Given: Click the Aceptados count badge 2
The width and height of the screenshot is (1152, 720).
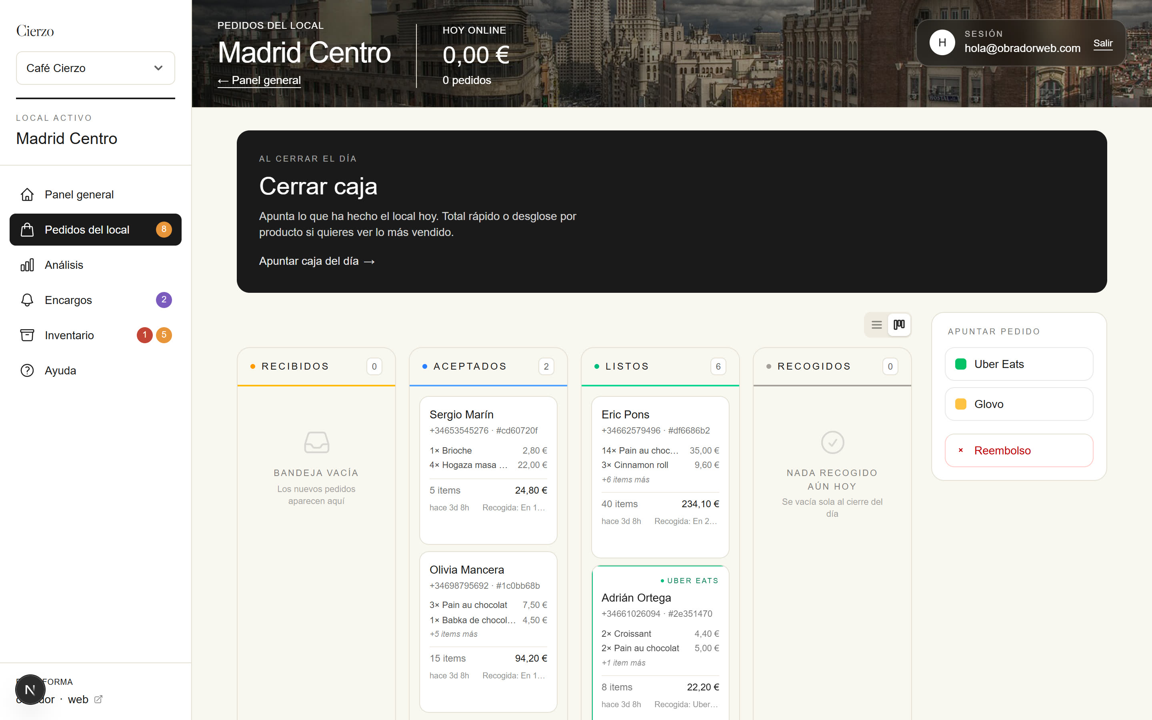Looking at the screenshot, I should [x=546, y=366].
